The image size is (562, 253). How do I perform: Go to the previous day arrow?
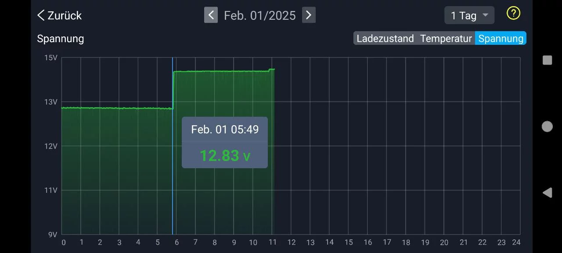pyautogui.click(x=211, y=15)
